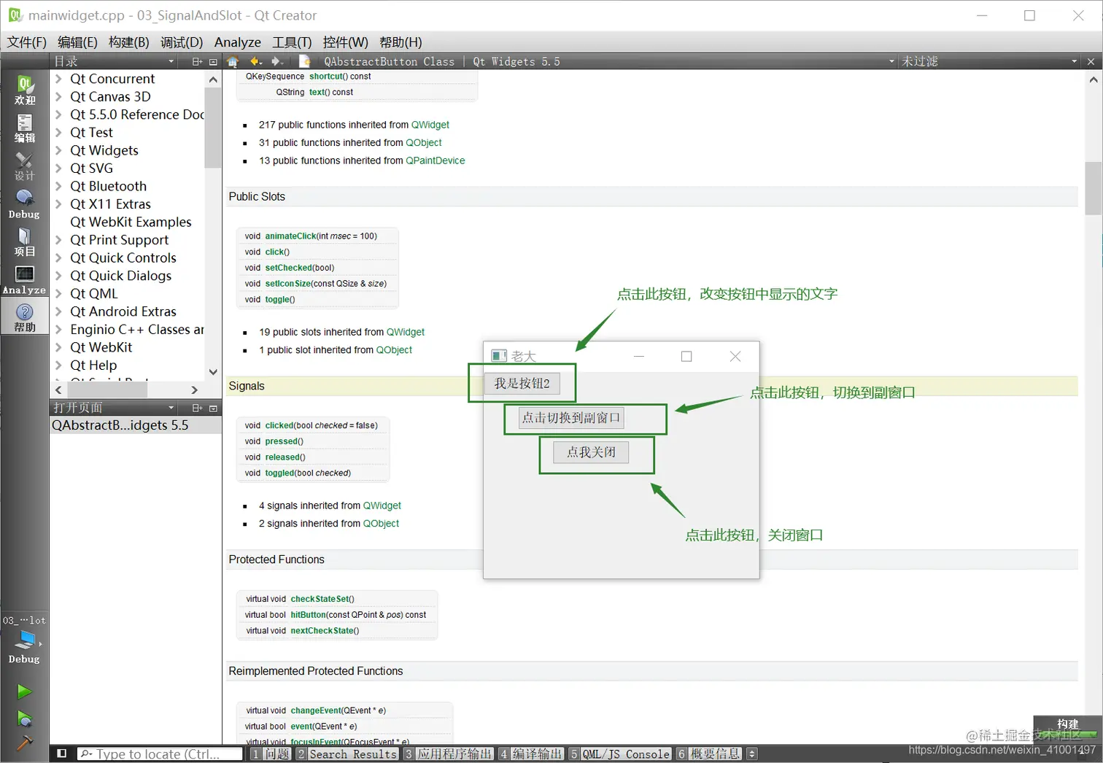The height and width of the screenshot is (763, 1103).
Task: Focus the Type to locate search field
Action: coord(160,754)
